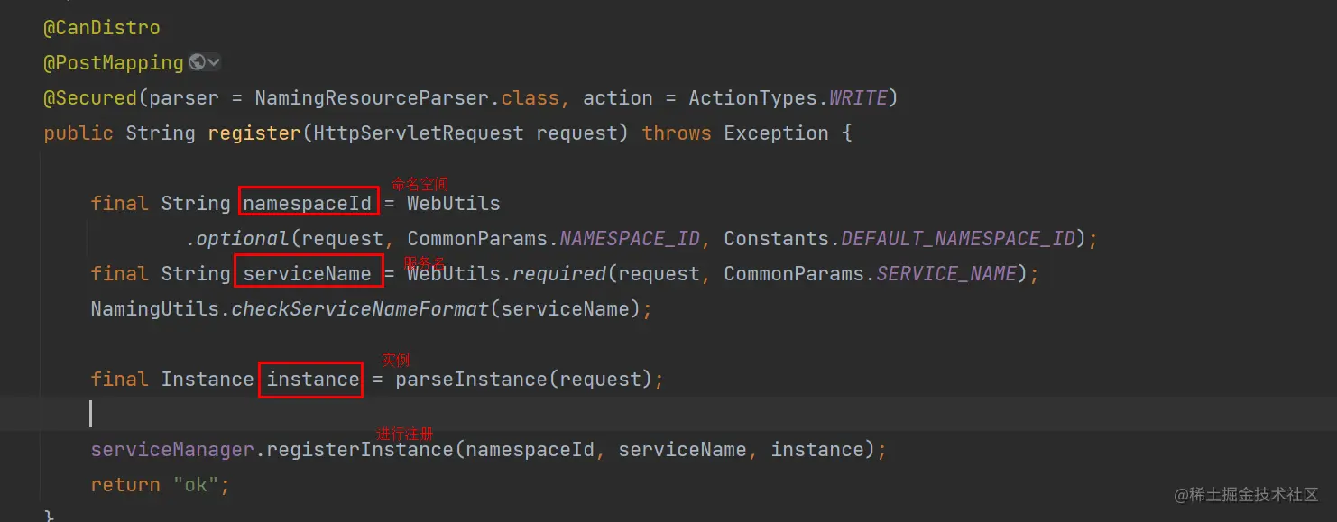Screen dimensions: 1337x522
Task: Click the NAMESPACE_ID constant
Action: coord(630,239)
